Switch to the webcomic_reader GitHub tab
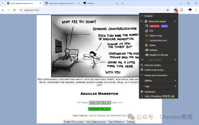The height and width of the screenshot is (125, 199). point(62,3)
